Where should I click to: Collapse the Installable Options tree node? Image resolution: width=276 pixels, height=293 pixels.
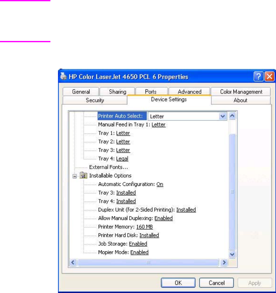[x=75, y=176]
